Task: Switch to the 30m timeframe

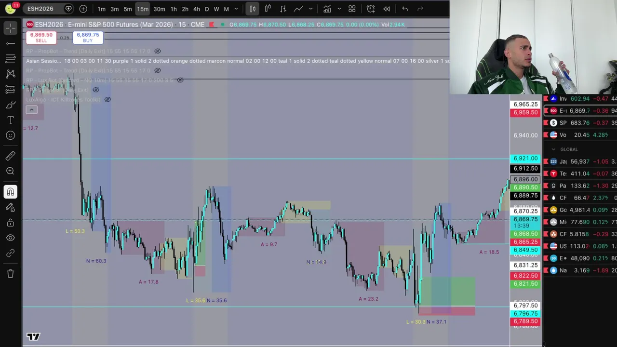Action: pyautogui.click(x=159, y=9)
